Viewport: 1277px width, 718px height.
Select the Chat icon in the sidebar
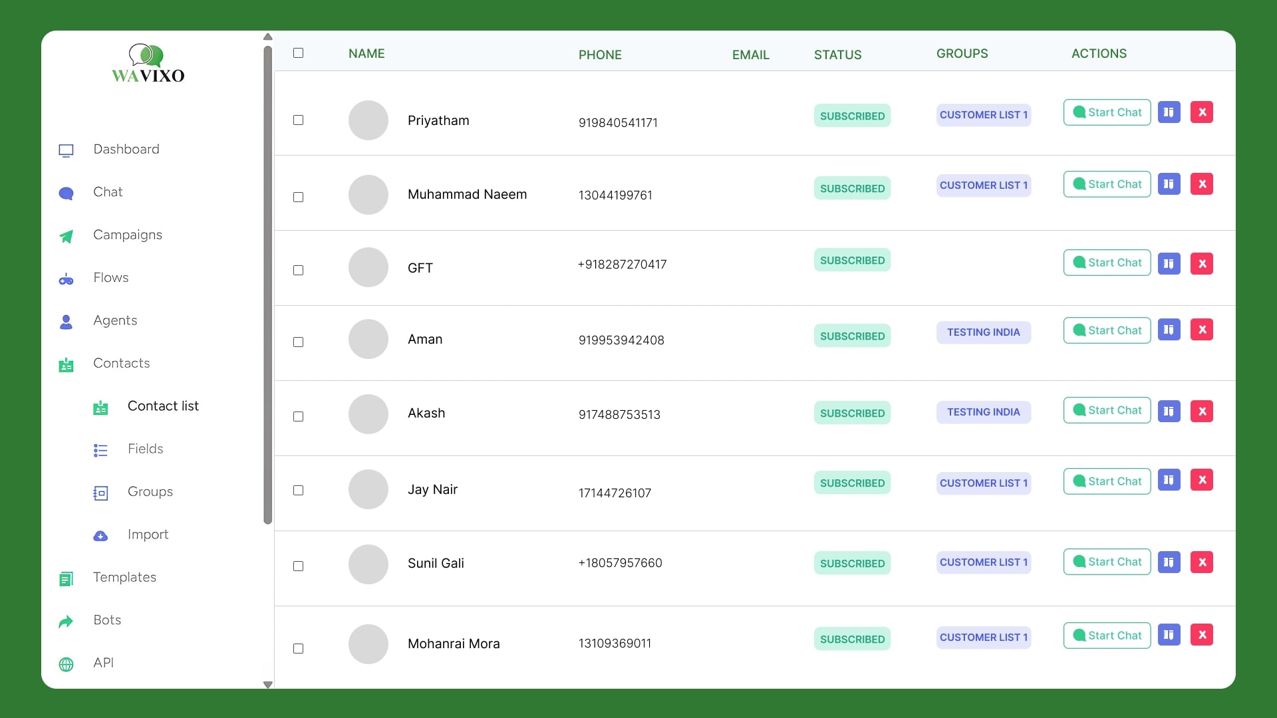click(66, 193)
